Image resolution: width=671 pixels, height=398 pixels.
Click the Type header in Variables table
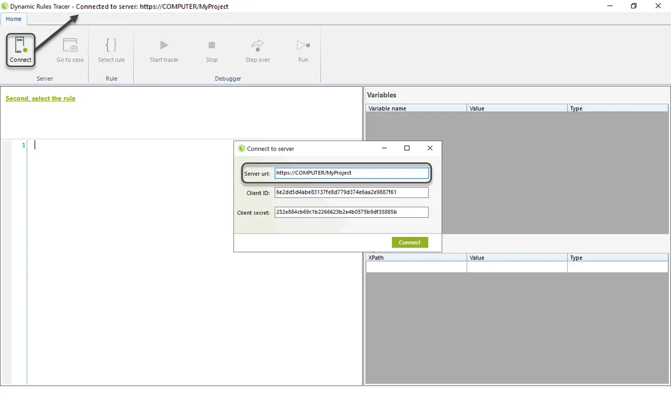[x=617, y=108]
